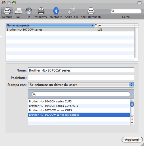Viewport: 144px width, 146px height.
Task: Open the Fax toolbar icon
Action: click(18, 11)
